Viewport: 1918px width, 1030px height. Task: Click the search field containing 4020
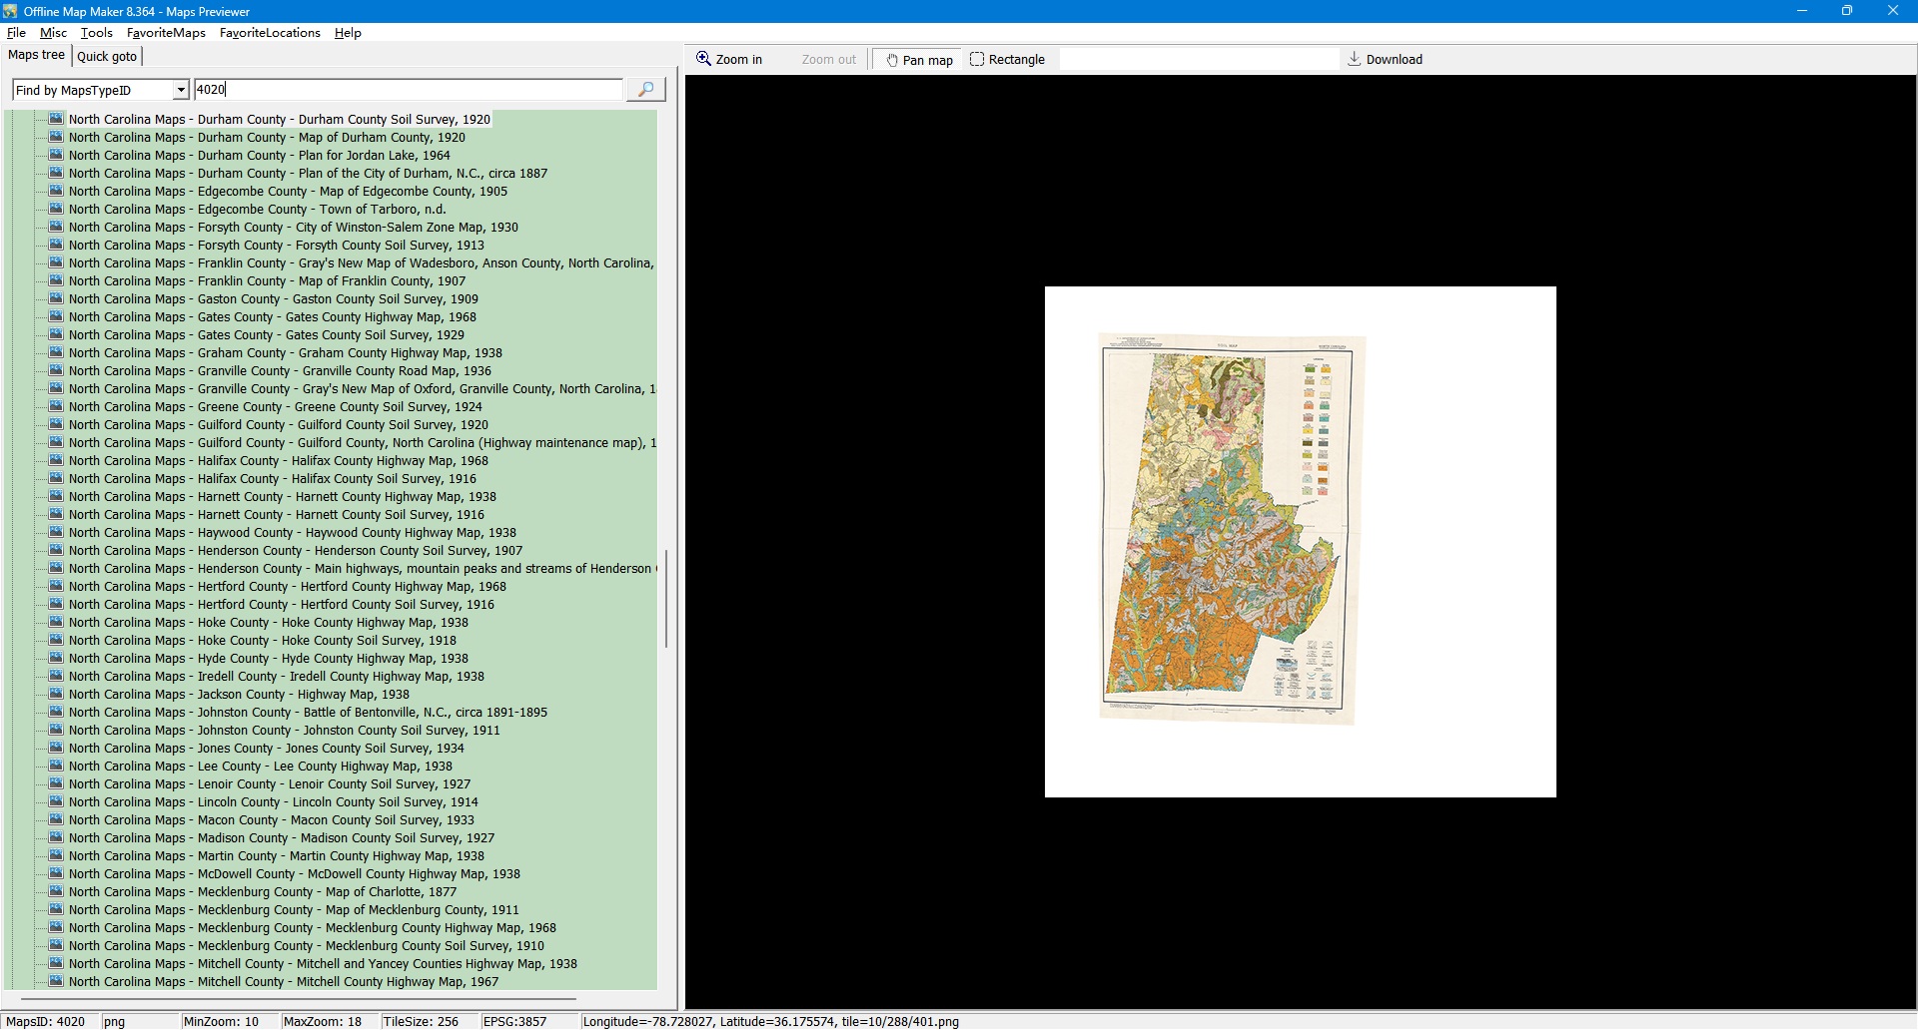(x=408, y=90)
